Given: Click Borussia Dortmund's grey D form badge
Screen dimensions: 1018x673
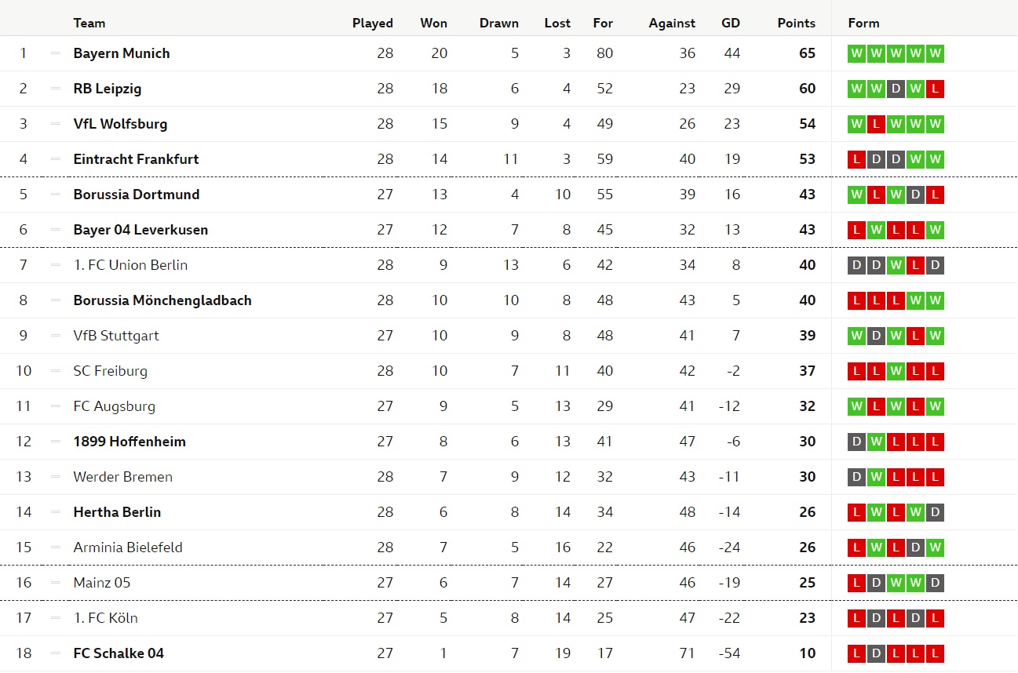Looking at the screenshot, I should tap(915, 195).
